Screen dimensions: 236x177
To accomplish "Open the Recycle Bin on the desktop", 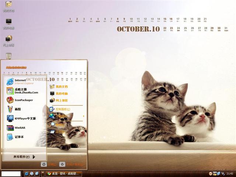I will pos(8,56).
